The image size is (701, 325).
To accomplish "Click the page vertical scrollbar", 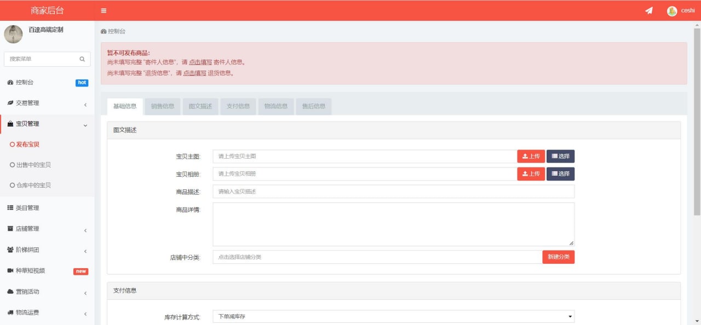I will 697,120.
